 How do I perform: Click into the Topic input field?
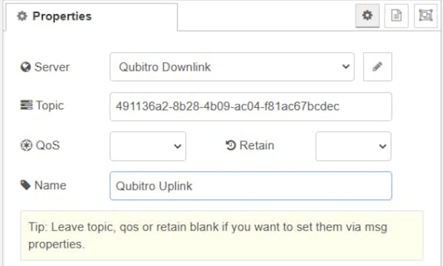tap(250, 107)
